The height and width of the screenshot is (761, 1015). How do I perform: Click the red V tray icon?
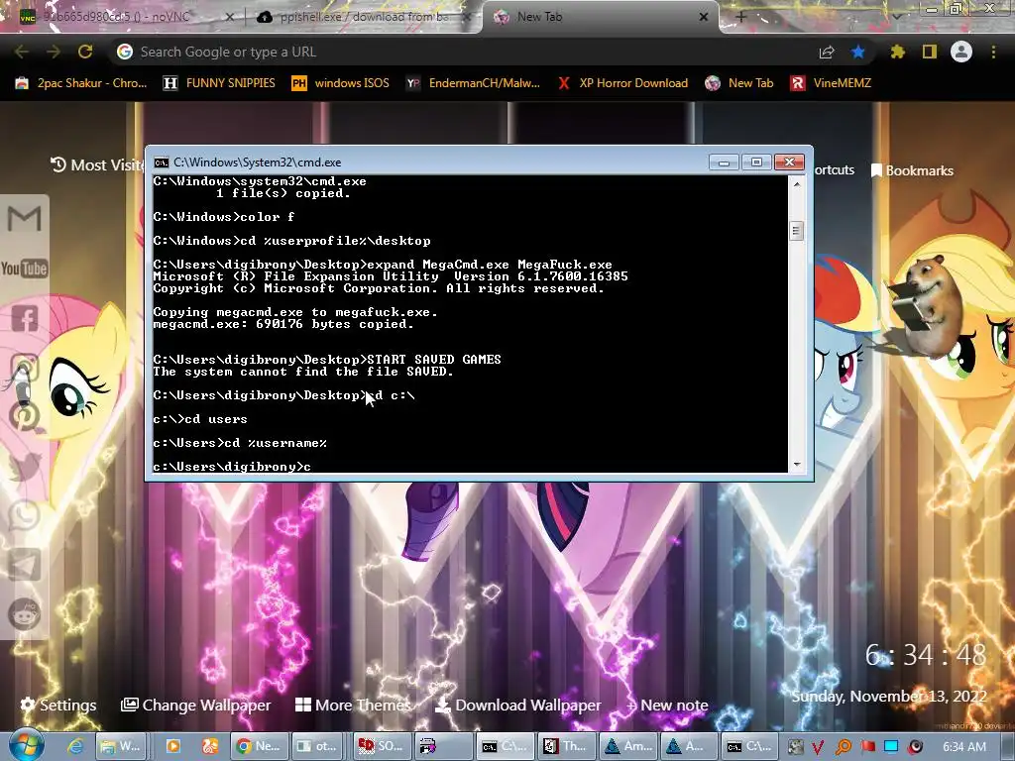tap(818, 747)
